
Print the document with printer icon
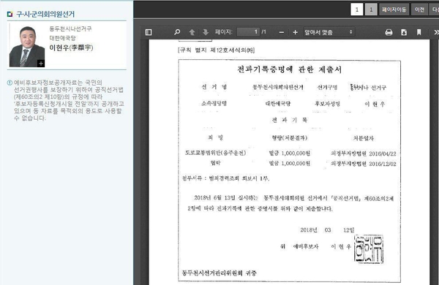point(389,32)
